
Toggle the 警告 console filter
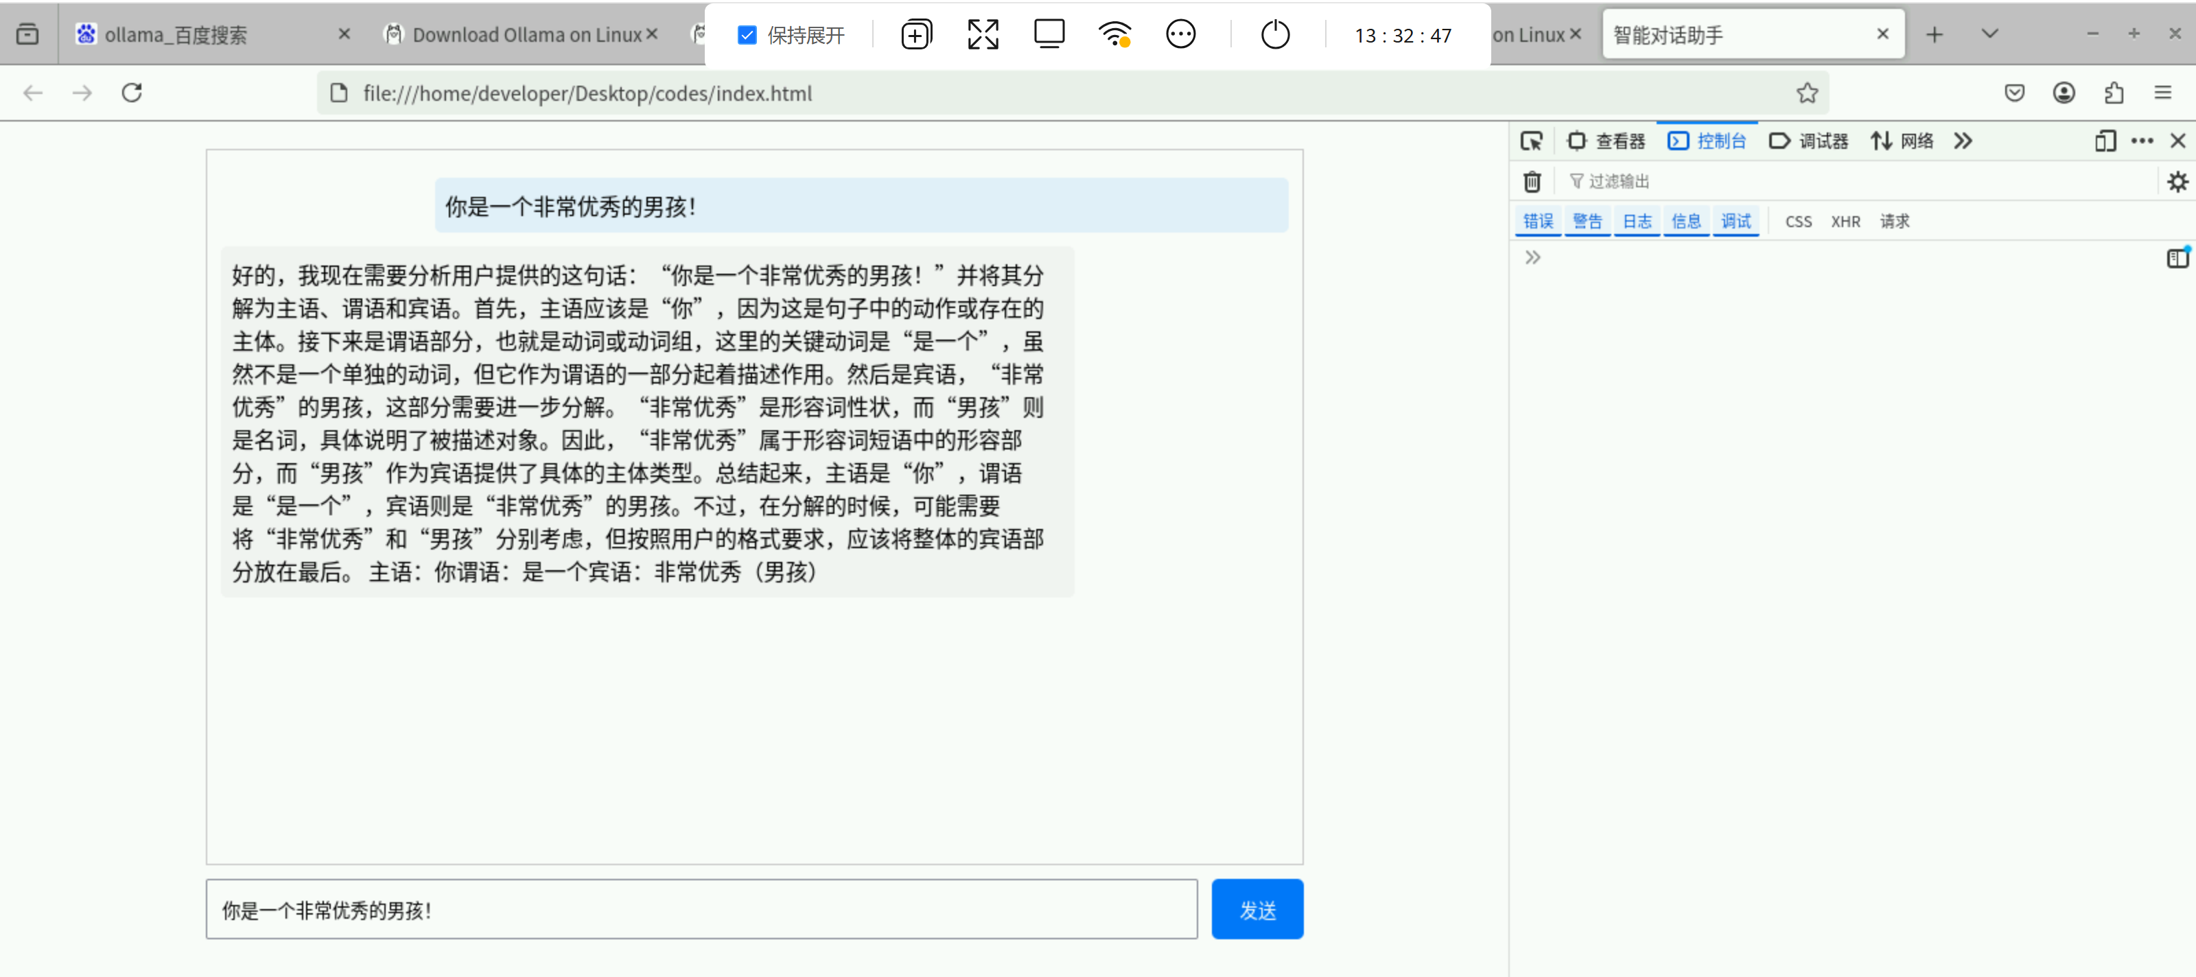click(1587, 222)
